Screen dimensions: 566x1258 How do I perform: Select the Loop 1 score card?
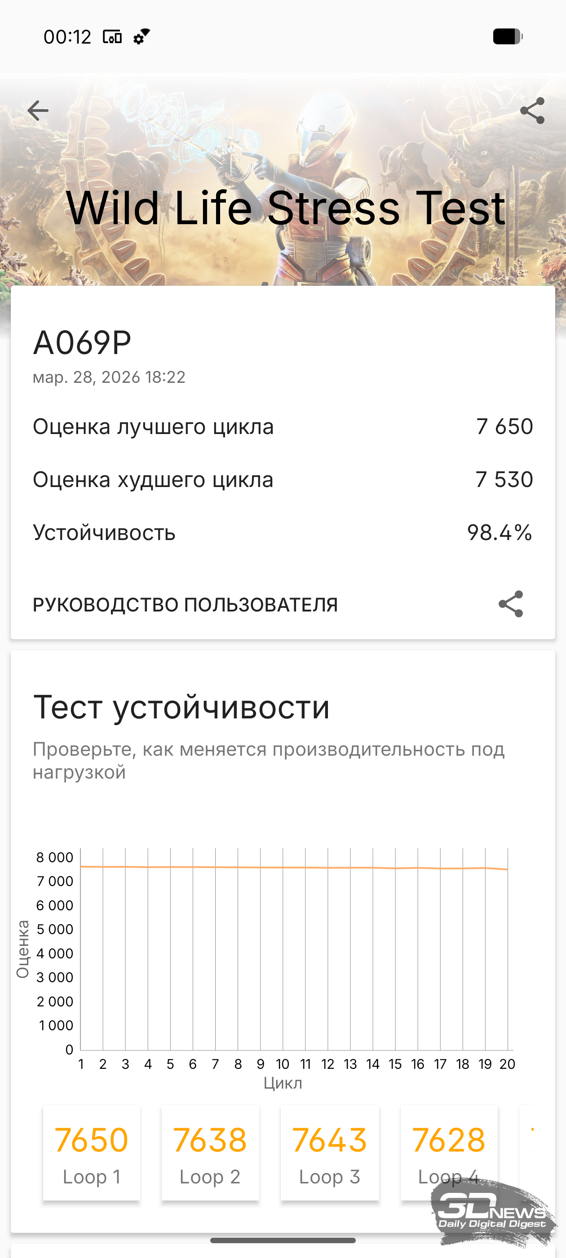pos(91,1152)
